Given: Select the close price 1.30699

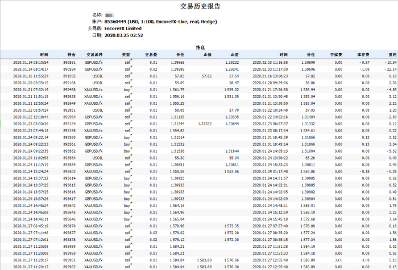Looking at the screenshot, I should 308,62.
